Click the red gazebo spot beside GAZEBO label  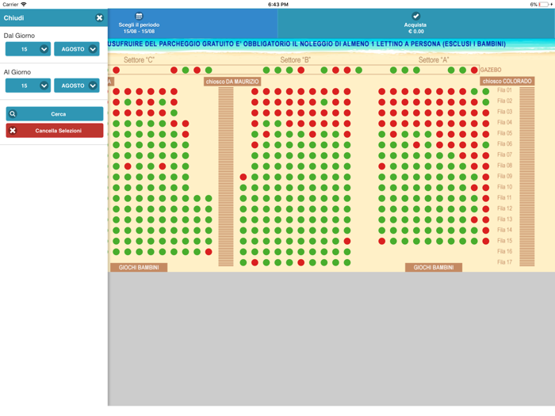[474, 70]
